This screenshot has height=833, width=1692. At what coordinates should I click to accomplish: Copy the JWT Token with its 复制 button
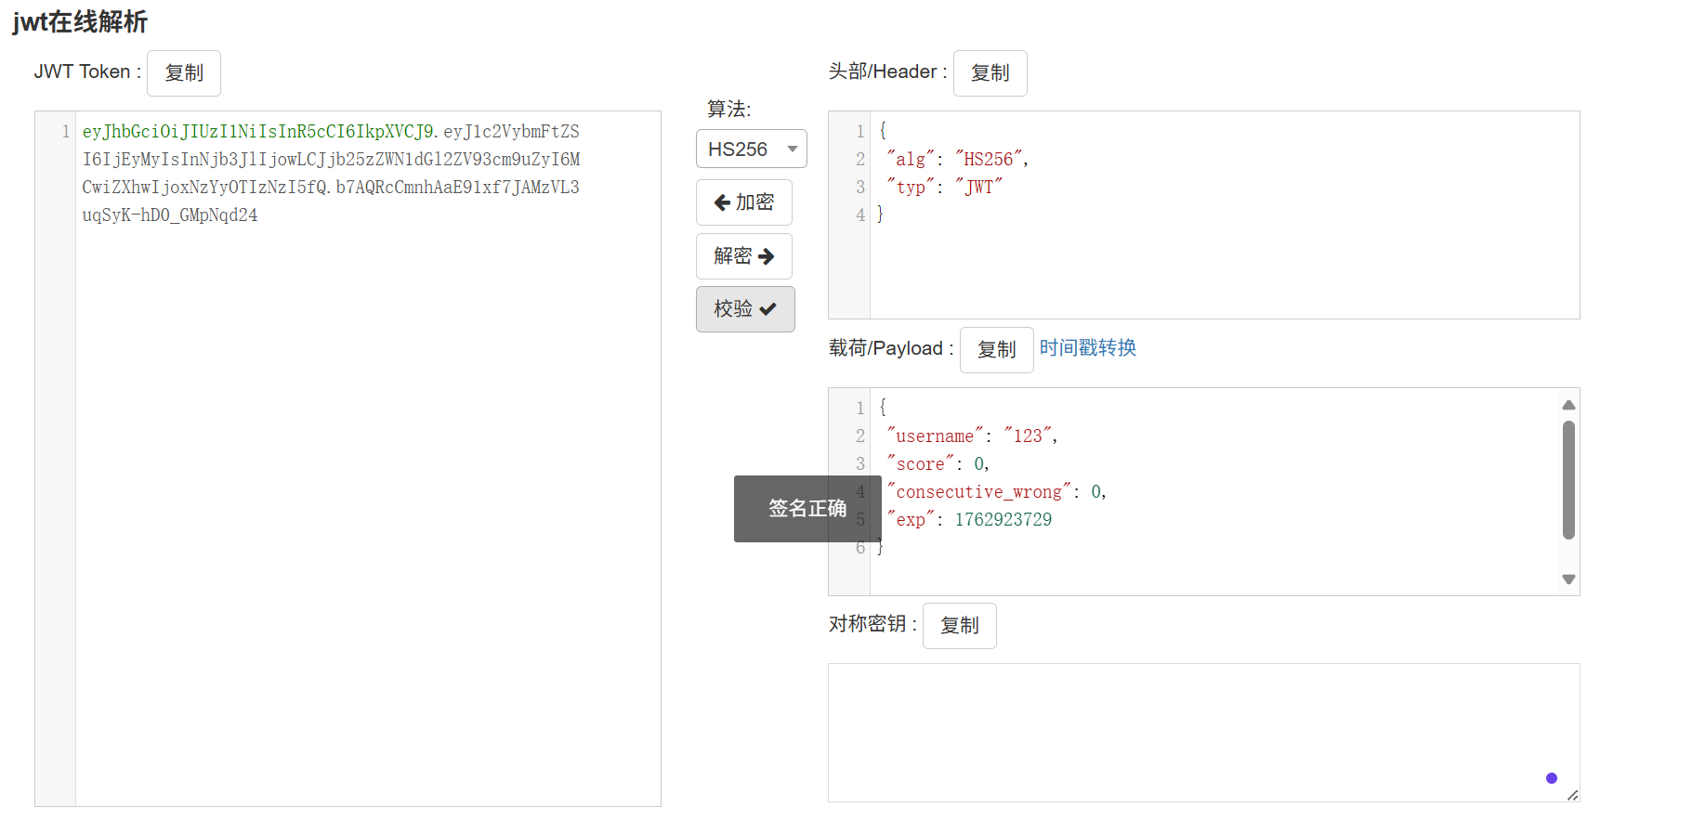pos(184,73)
